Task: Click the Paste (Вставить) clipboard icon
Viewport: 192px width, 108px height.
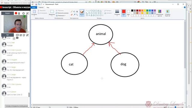Action: click(34, 11)
